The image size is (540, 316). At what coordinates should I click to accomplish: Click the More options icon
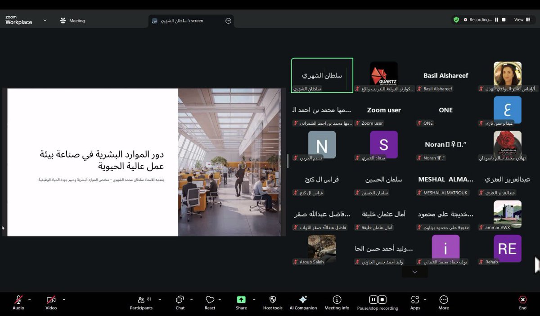(443, 300)
